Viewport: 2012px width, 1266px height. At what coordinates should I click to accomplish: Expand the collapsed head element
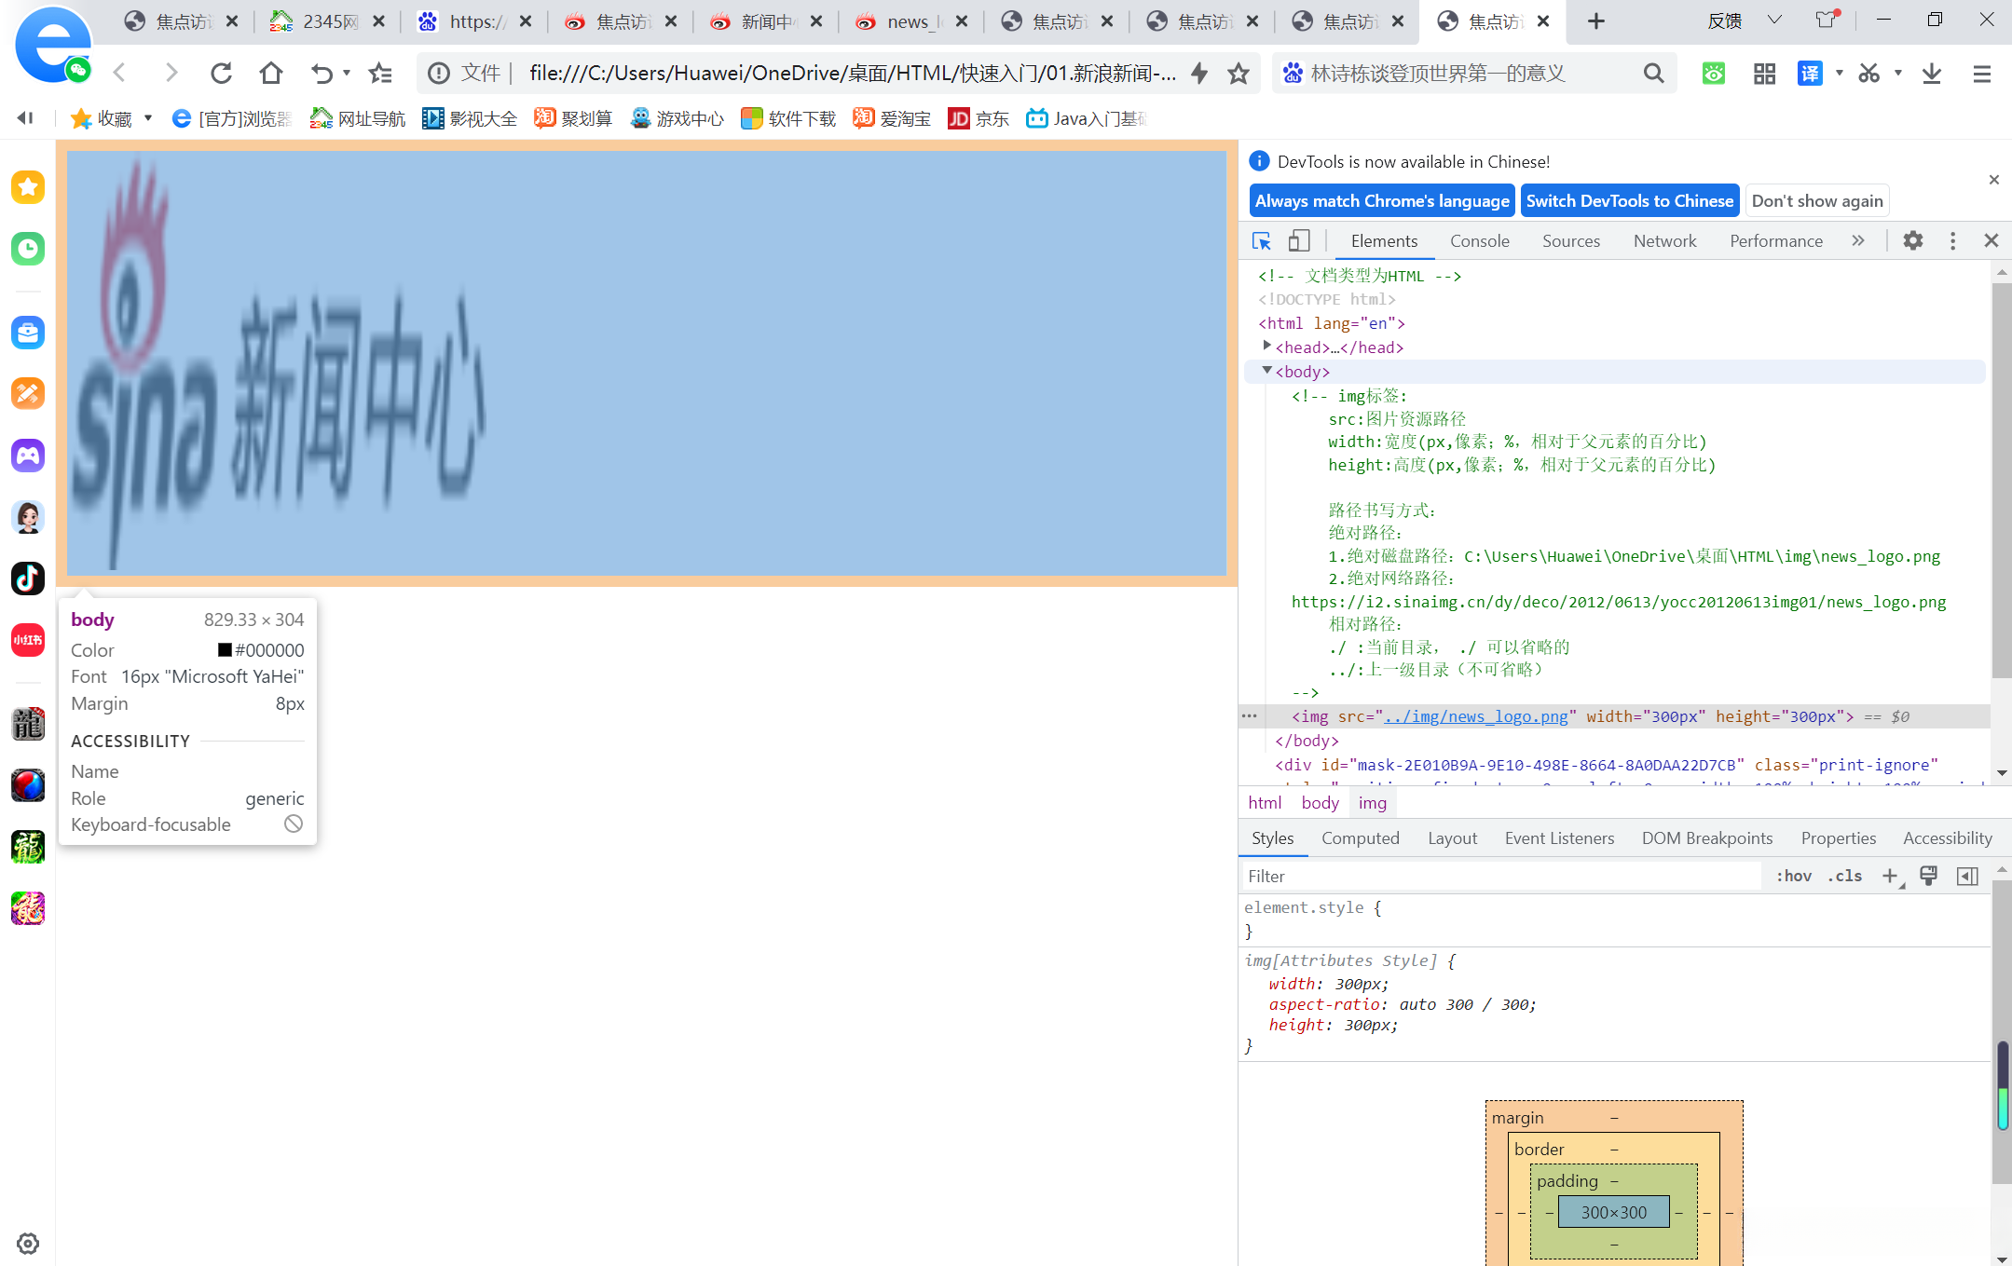pyautogui.click(x=1266, y=347)
